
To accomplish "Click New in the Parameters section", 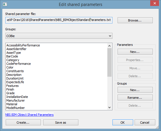I will pos(135,52).
